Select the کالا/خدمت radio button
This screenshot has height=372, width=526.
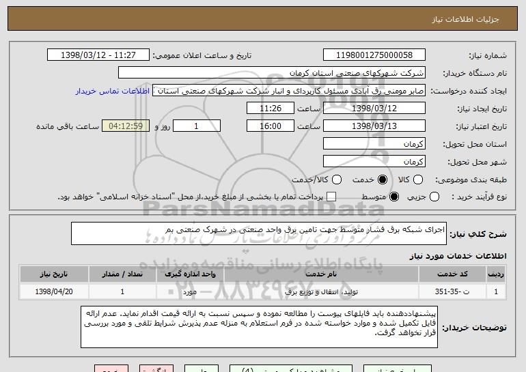pos(337,180)
